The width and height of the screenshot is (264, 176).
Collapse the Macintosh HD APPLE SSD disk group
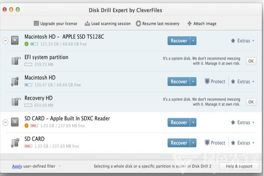(5, 41)
